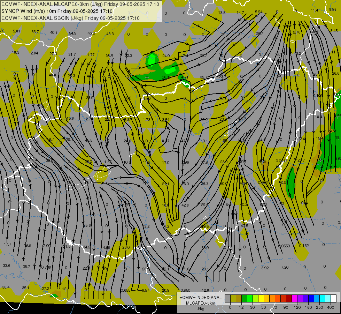Click the map value '7.20'

(x=285, y=267)
